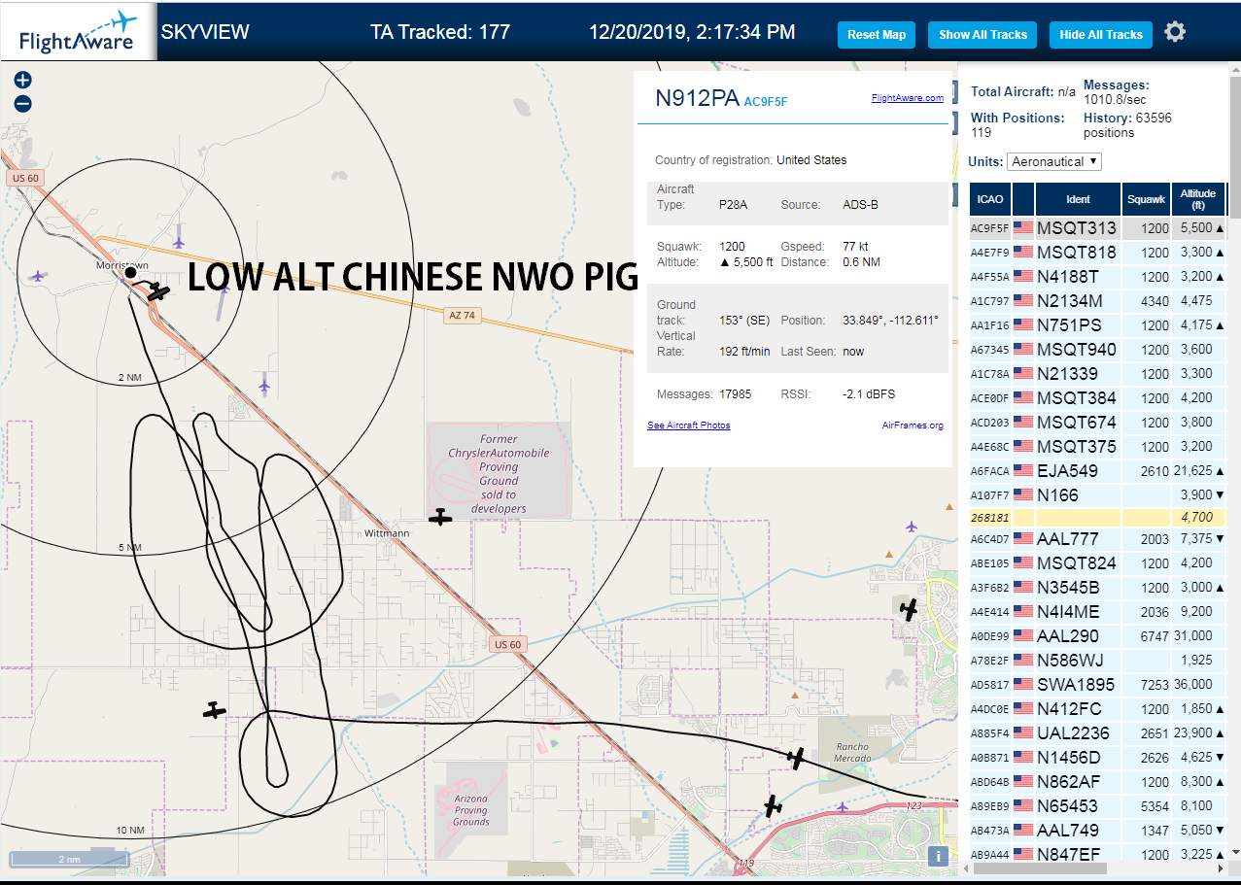Select the MSQT940 row

pyautogui.click(x=1098, y=350)
